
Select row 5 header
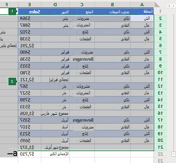pyautogui.click(x=161, y=39)
